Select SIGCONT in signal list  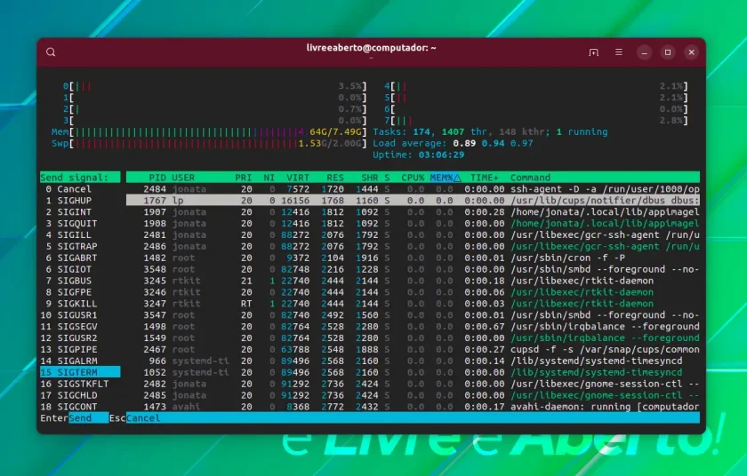(80, 407)
